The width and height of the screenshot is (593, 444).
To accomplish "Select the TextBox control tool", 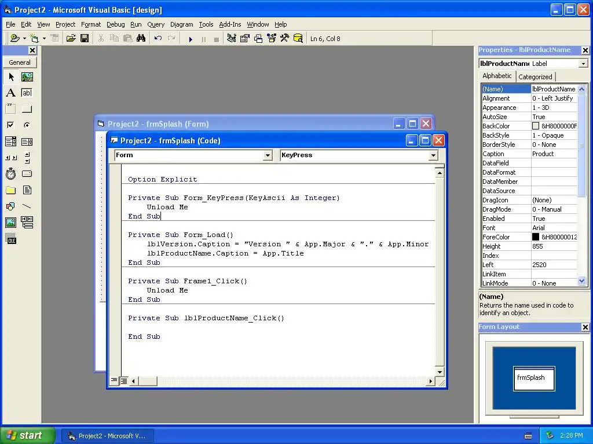I will pyautogui.click(x=27, y=93).
